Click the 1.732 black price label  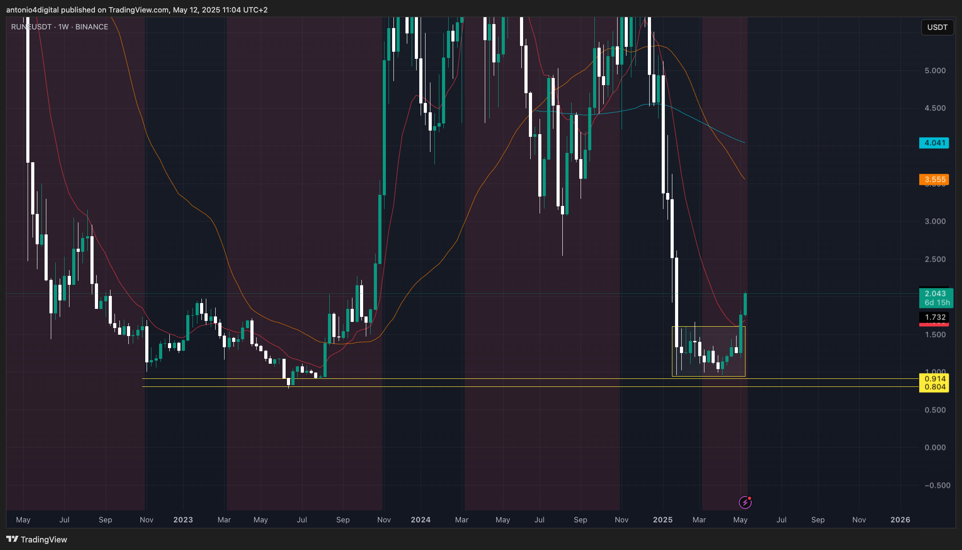(934, 317)
